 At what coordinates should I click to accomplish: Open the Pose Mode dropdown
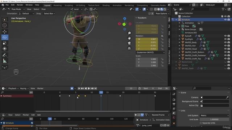[x=16, y=9]
